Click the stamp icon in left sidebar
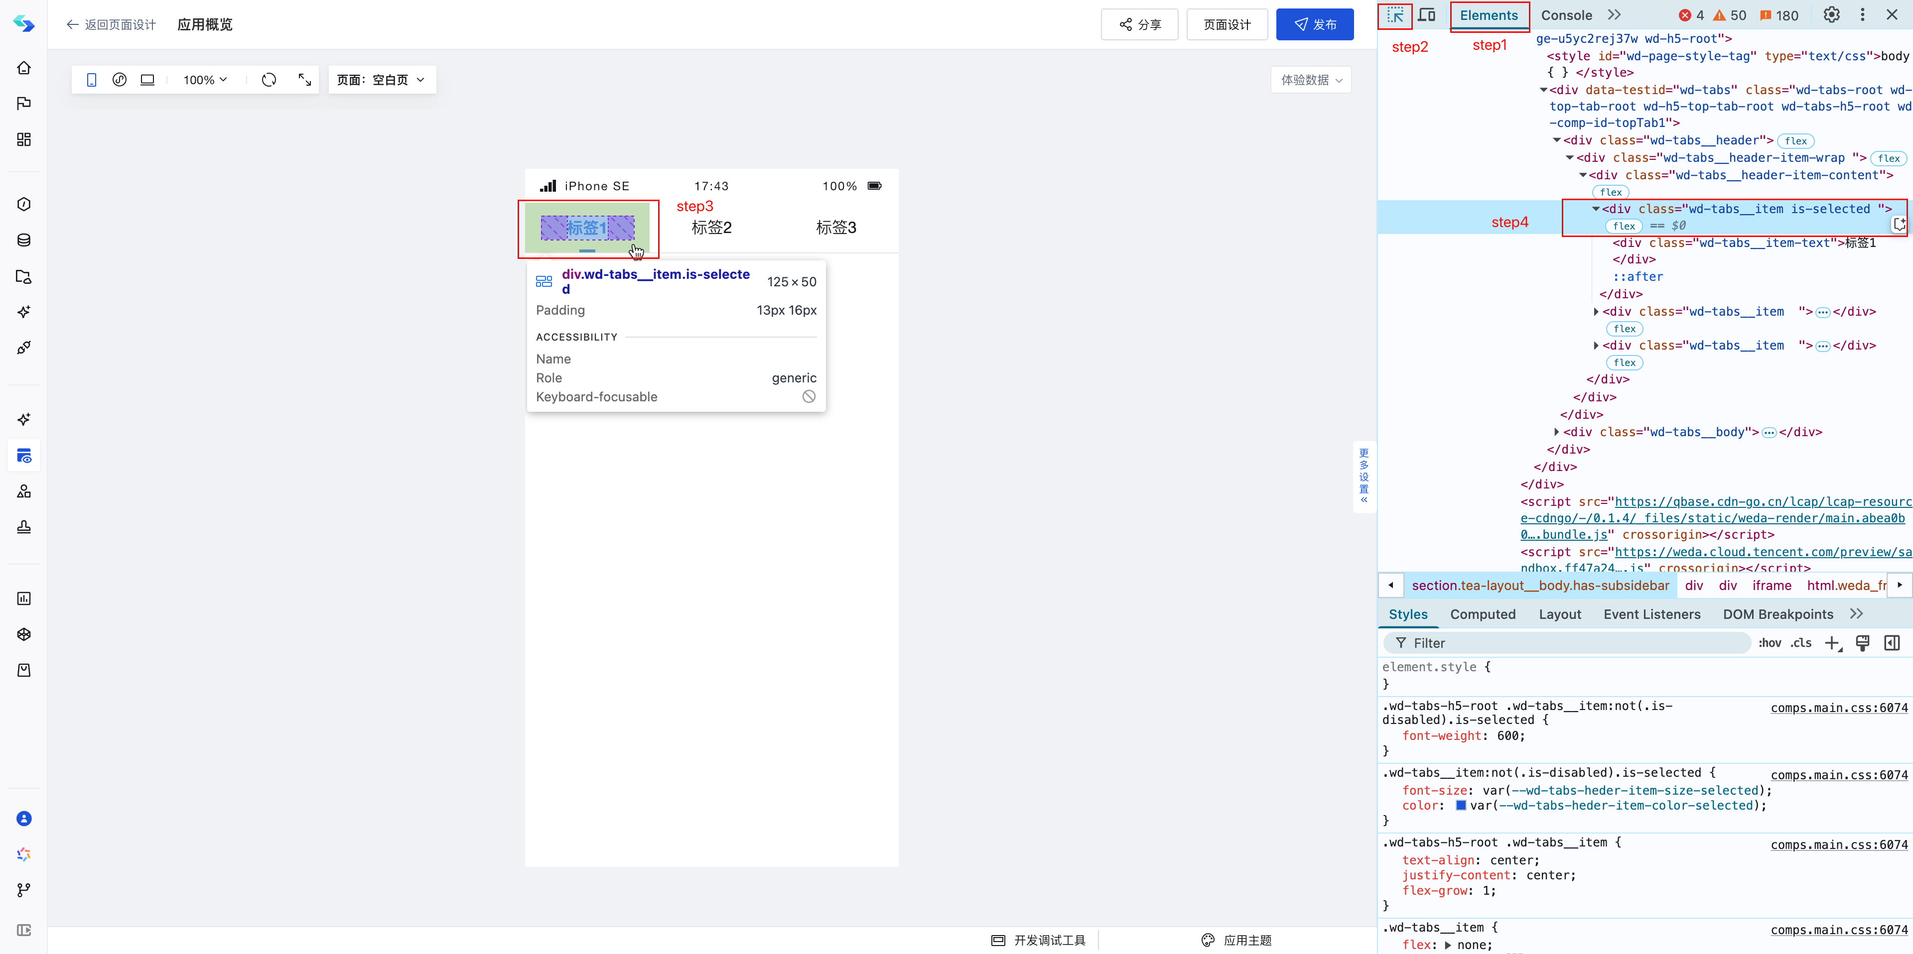1913x954 pixels. click(24, 527)
